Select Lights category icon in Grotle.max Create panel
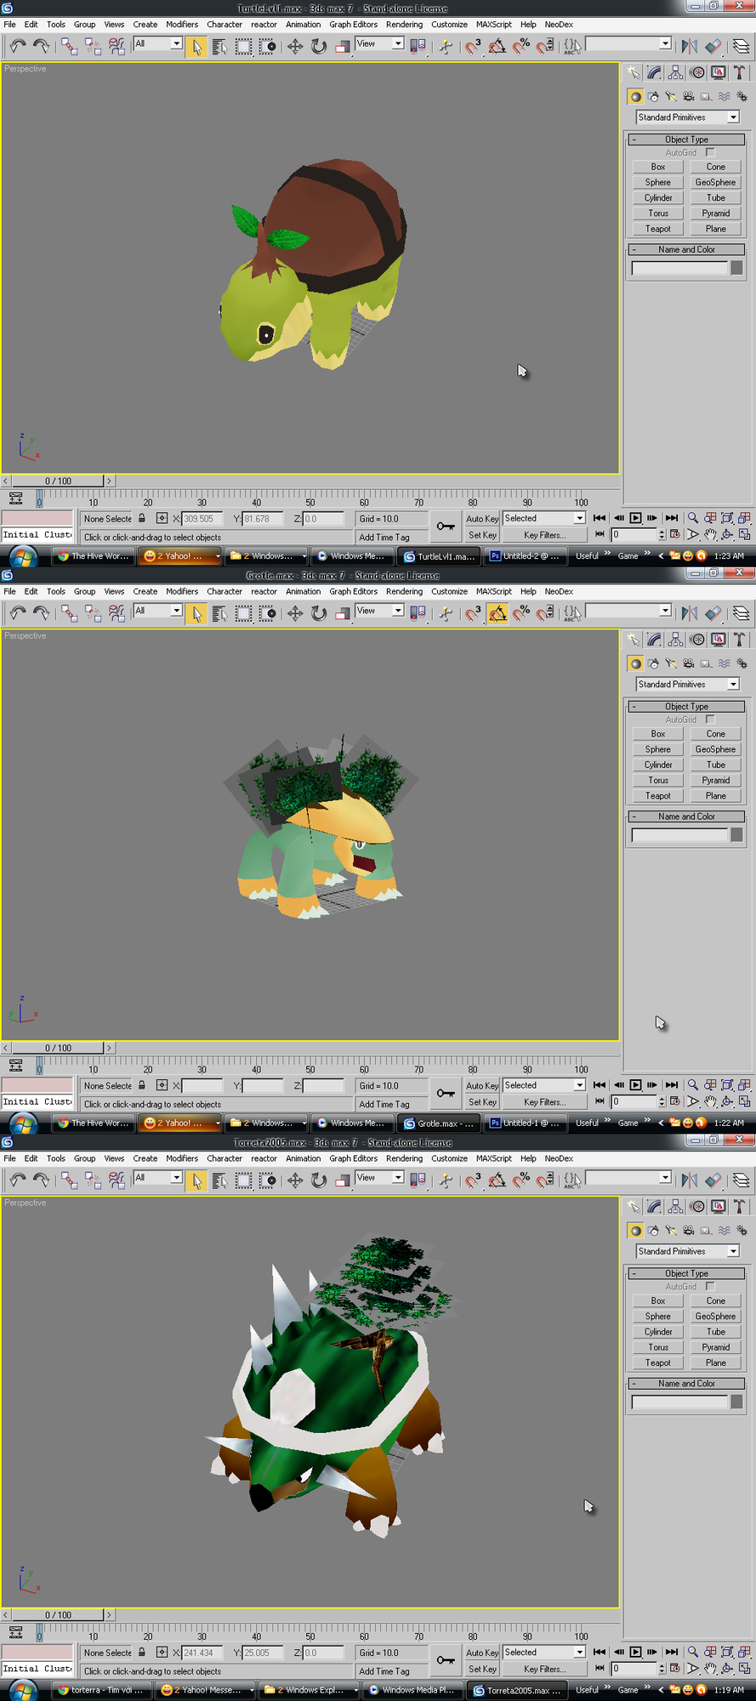The height and width of the screenshot is (1701, 756). 671,663
